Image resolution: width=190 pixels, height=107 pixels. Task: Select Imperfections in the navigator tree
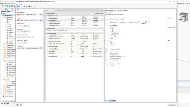pyautogui.click(x=9, y=59)
